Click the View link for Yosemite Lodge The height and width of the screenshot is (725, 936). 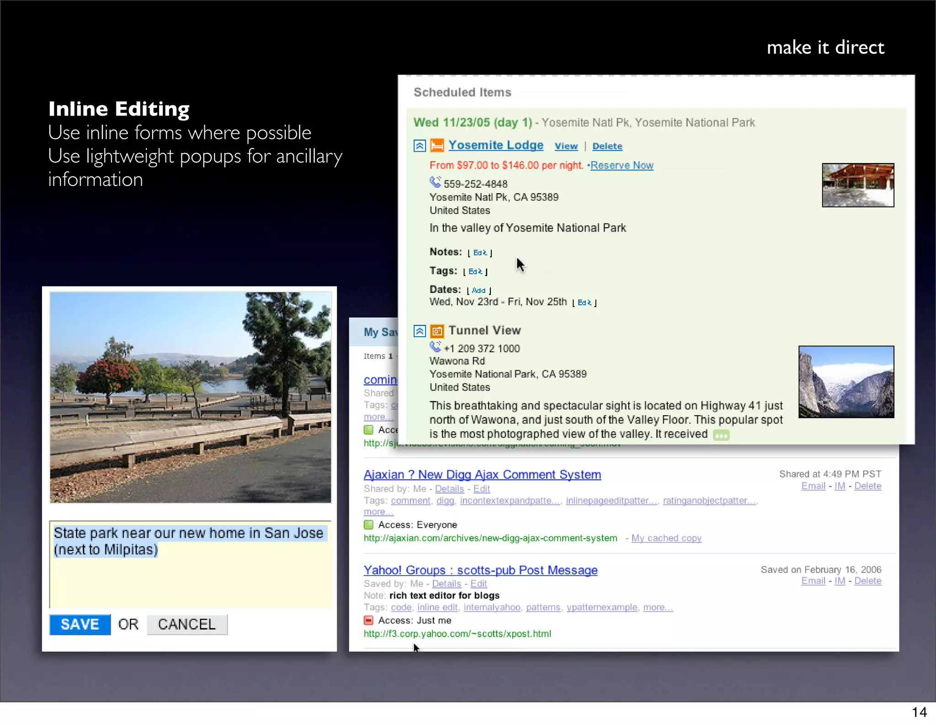pos(566,146)
